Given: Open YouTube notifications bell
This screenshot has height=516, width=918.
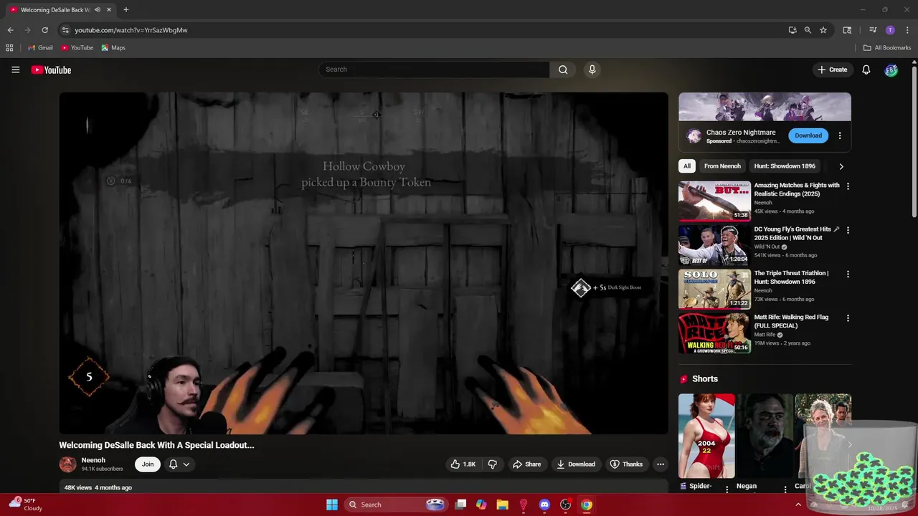Looking at the screenshot, I should tap(866, 70).
